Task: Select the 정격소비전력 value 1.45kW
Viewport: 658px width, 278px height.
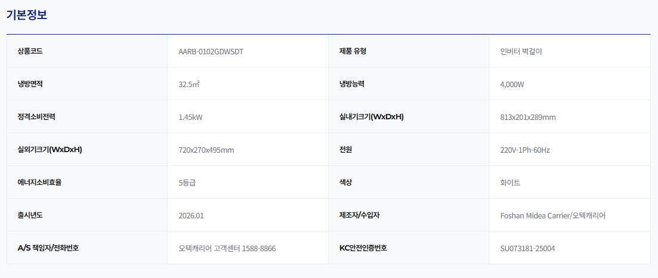Action: 190,117
